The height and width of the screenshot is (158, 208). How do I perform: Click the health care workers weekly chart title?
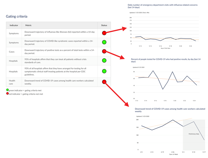tap(170, 110)
